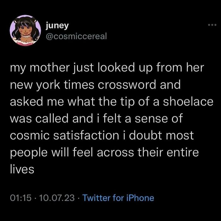Click the word "lives" ending the tweet

[22, 170]
